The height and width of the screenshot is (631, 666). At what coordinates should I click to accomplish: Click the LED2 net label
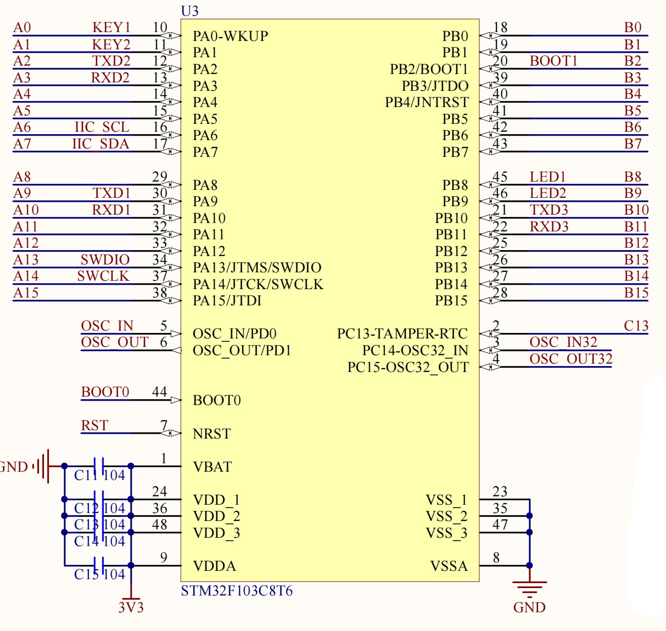click(x=548, y=193)
